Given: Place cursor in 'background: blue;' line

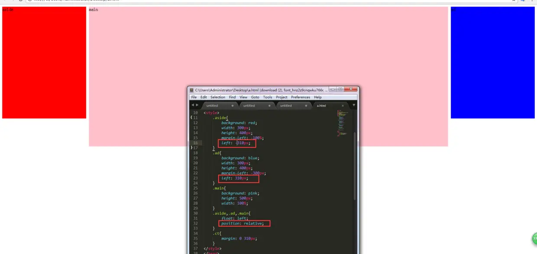Looking at the screenshot, I should pos(241,158).
